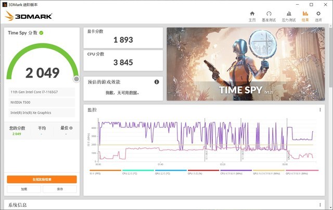
Task: Click the 加载 load button
Action: click(24, 189)
